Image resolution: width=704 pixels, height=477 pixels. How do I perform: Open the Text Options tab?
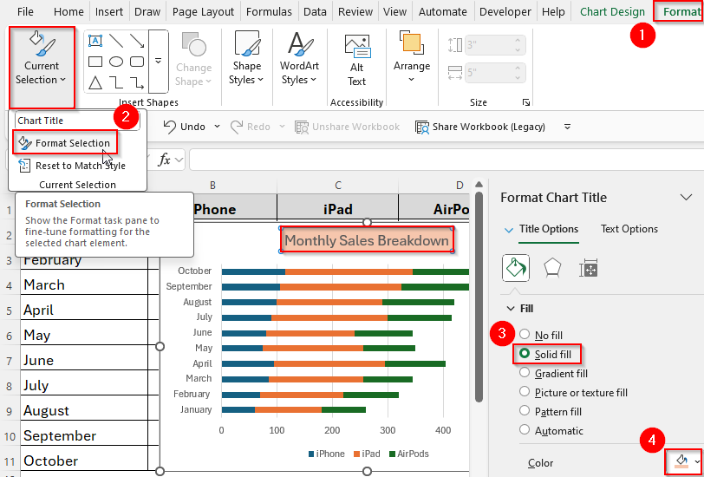(x=629, y=229)
